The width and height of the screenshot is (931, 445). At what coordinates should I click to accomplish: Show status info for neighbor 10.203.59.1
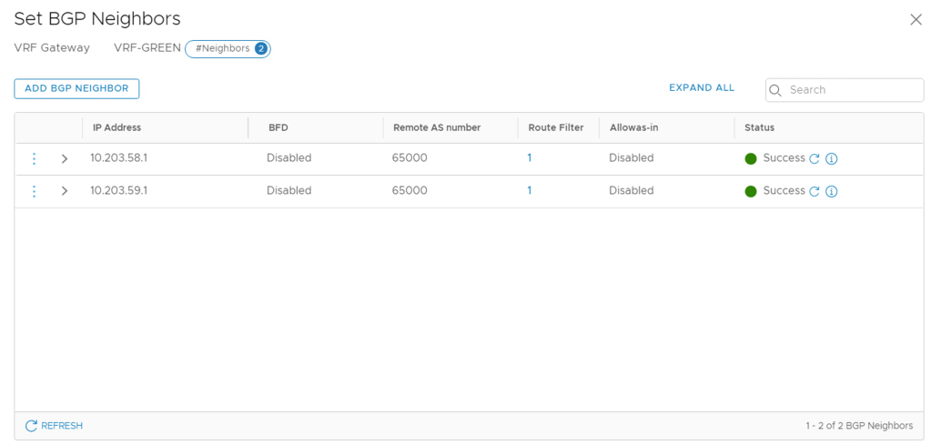(x=831, y=191)
